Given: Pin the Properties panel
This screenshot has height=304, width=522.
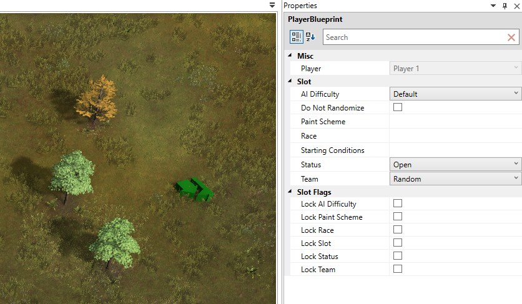Looking at the screenshot, I should point(505,6).
